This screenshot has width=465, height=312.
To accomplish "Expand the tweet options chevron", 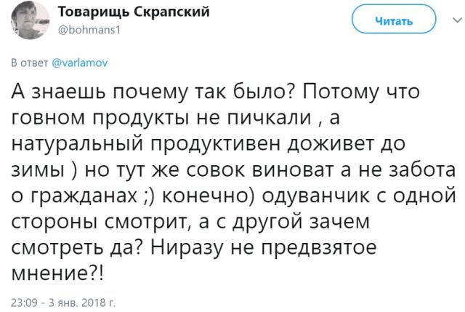I will coord(458,20).
